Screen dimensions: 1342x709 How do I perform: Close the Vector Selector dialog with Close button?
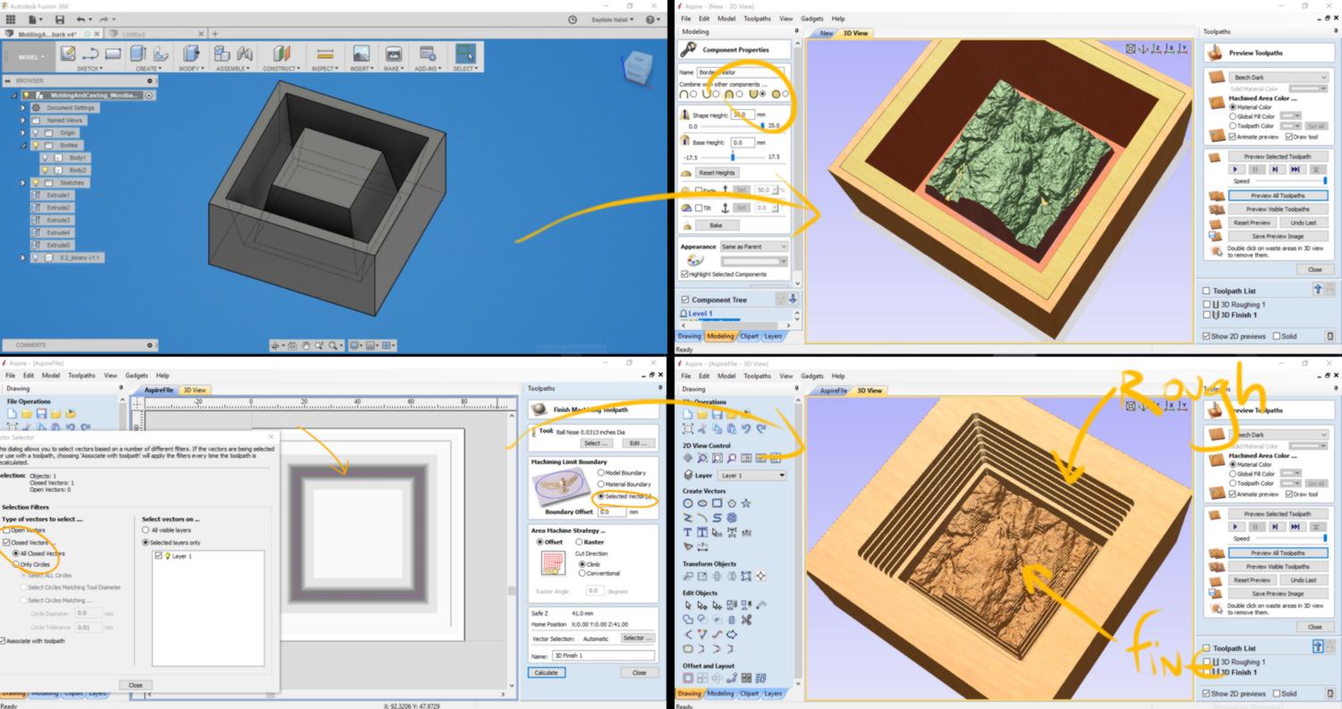coord(135,685)
